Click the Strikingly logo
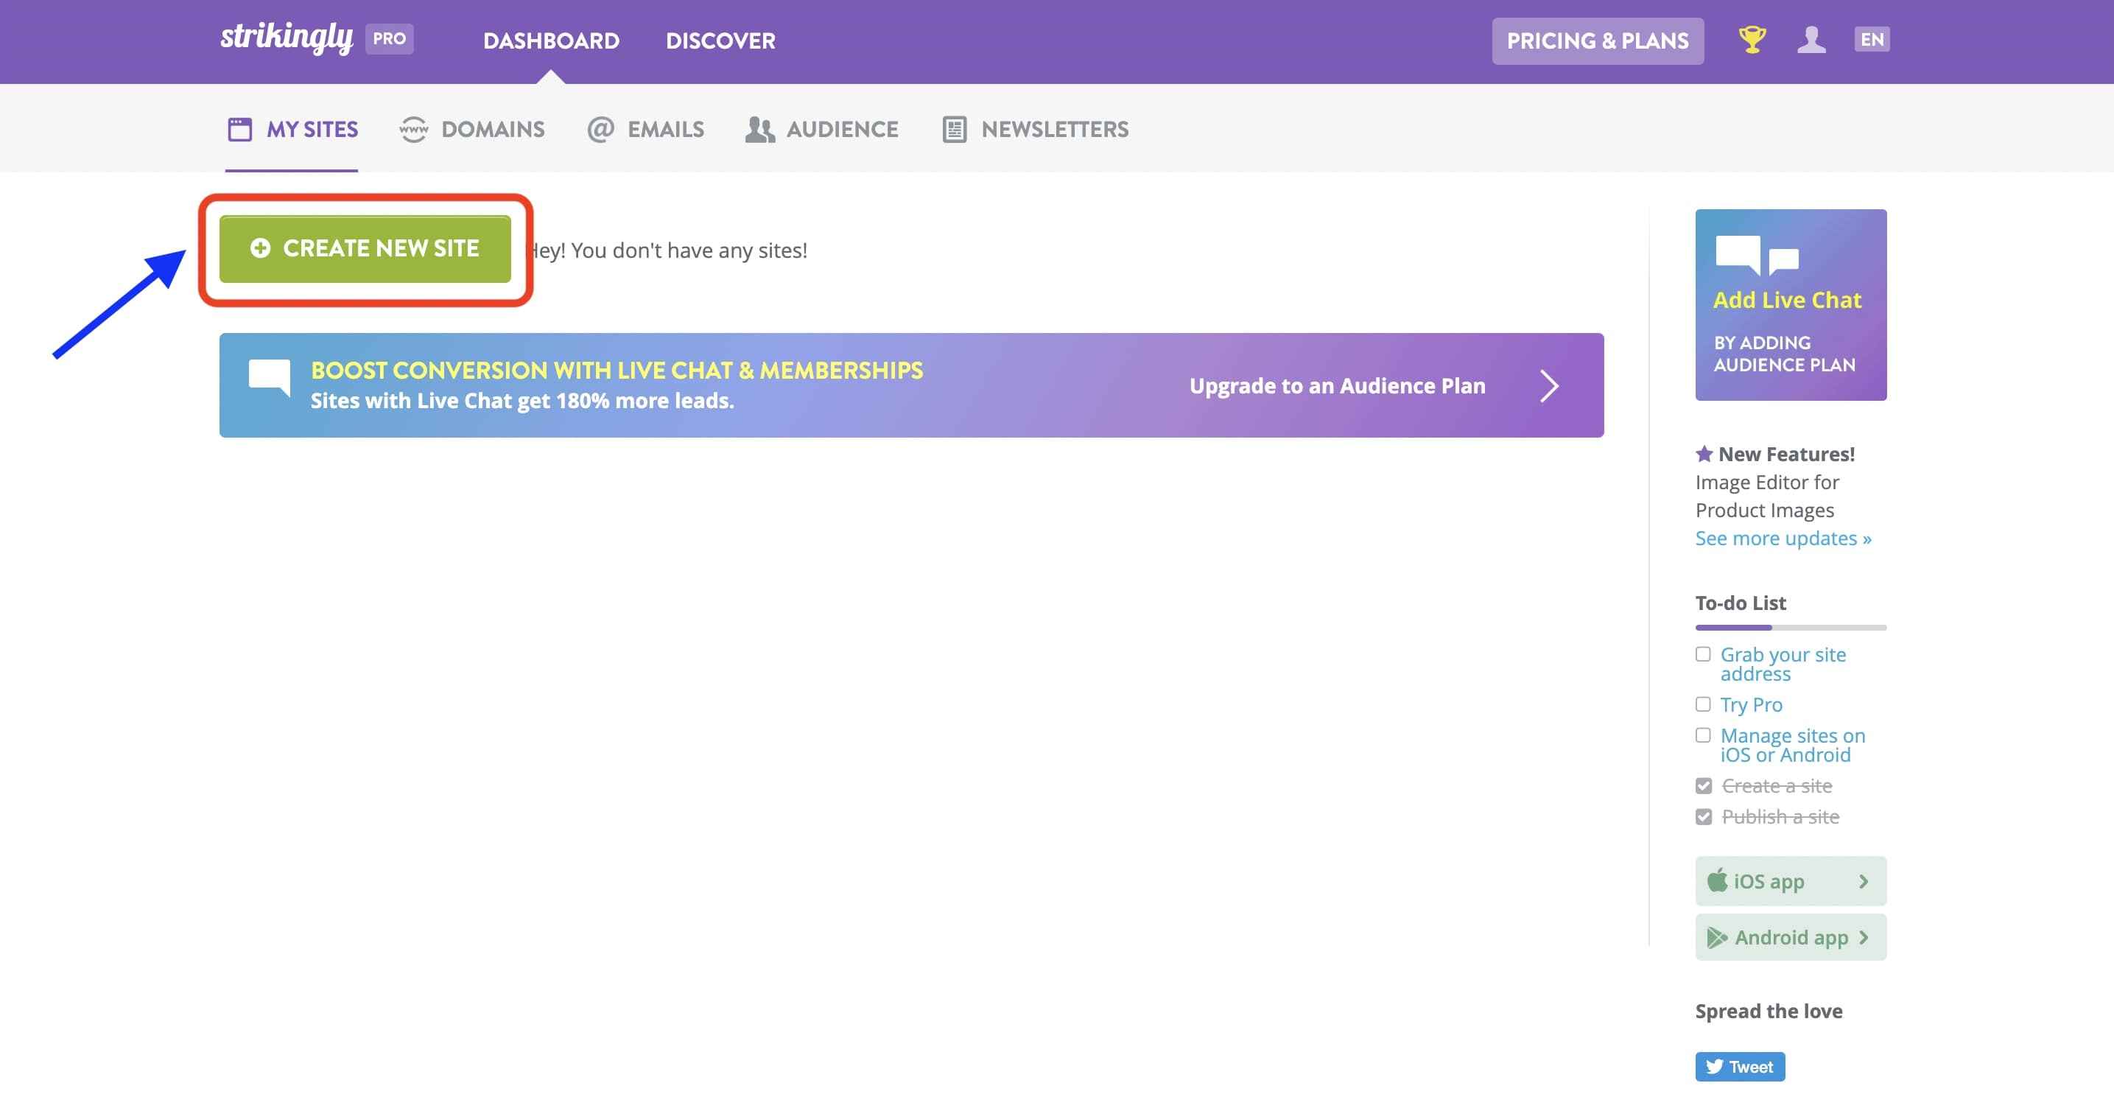 click(287, 38)
